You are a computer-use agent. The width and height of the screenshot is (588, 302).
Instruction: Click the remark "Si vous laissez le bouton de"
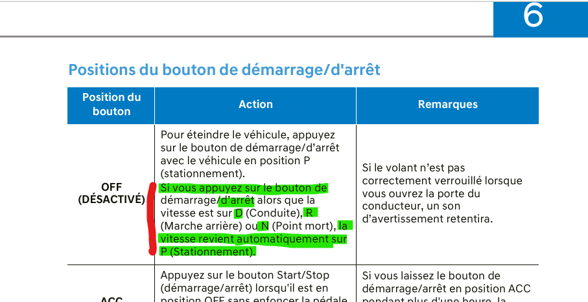point(431,275)
